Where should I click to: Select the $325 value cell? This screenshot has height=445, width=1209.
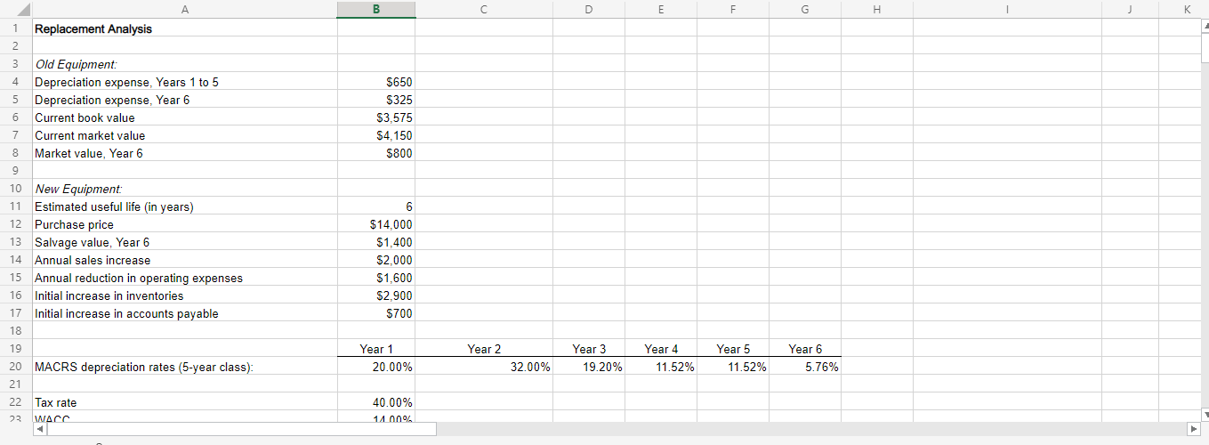tap(375, 100)
